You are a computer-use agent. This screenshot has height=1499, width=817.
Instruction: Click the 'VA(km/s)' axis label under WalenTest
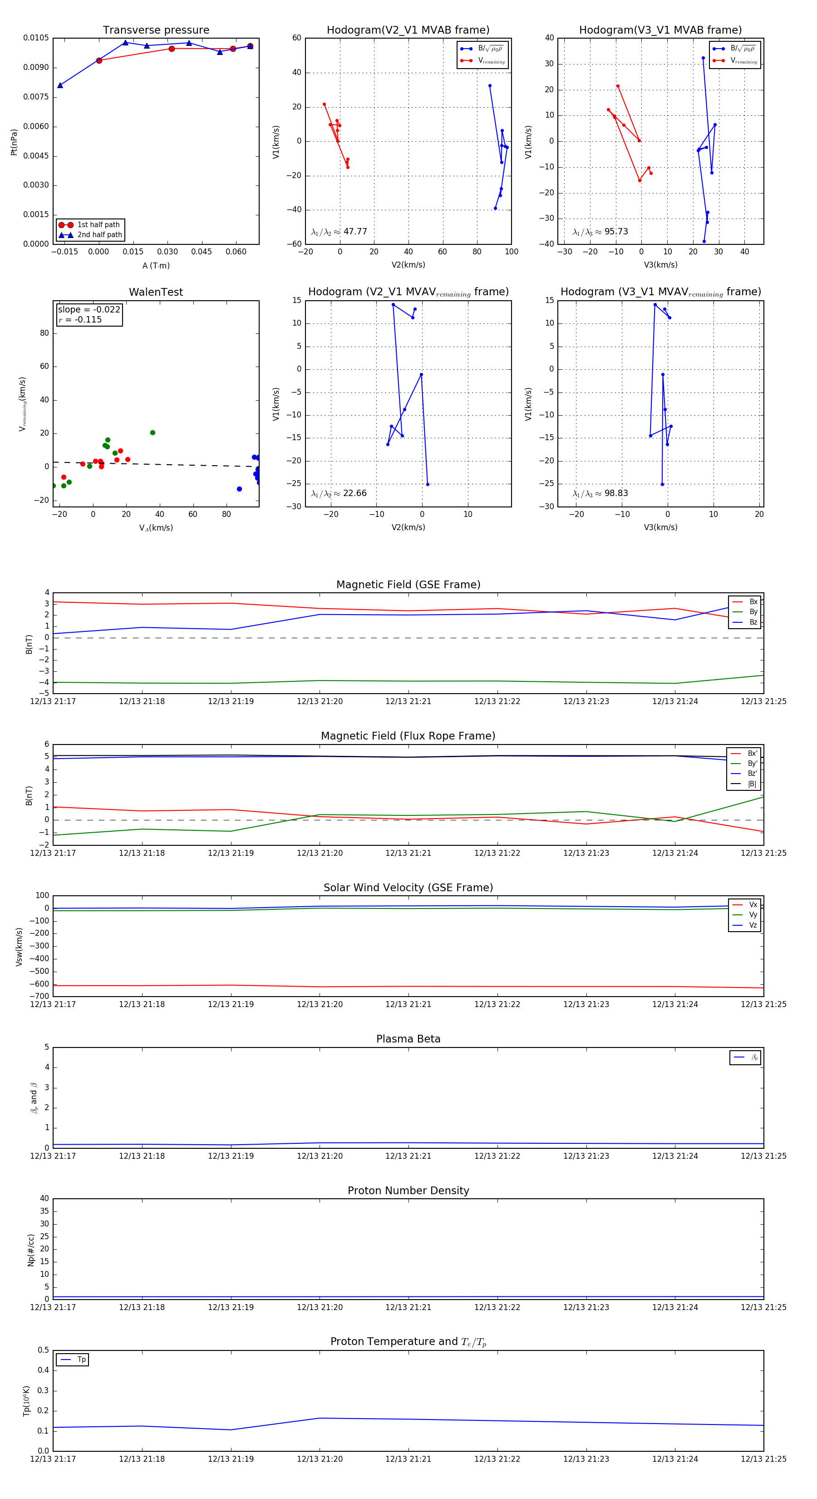156,528
